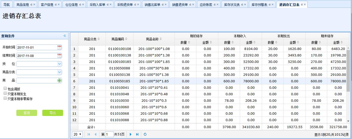Viewport: 352px width, 139px height.
Task: Enable the 包含调拨 checkbox
Action: 5,89
